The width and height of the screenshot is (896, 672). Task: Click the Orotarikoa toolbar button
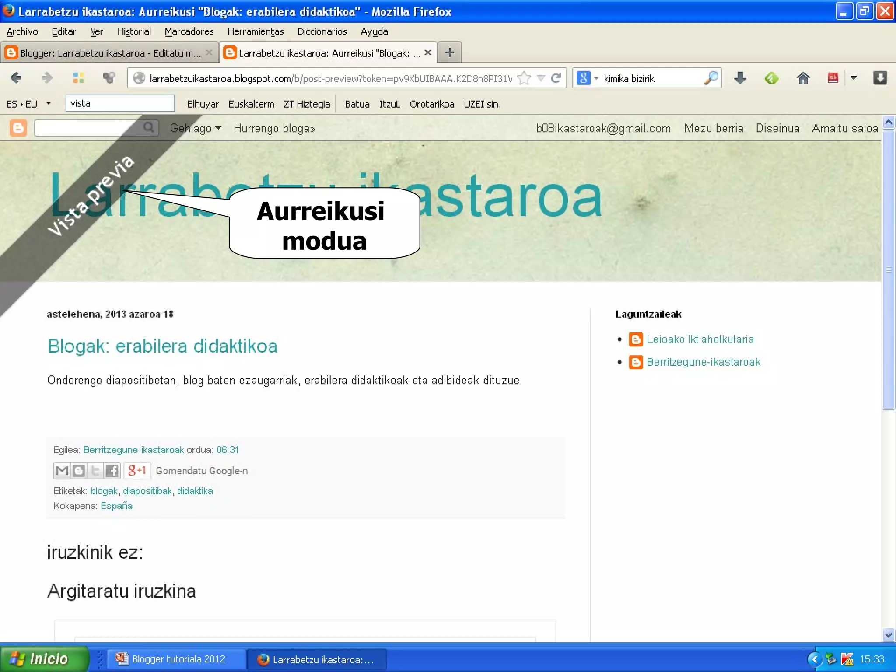[x=432, y=104]
